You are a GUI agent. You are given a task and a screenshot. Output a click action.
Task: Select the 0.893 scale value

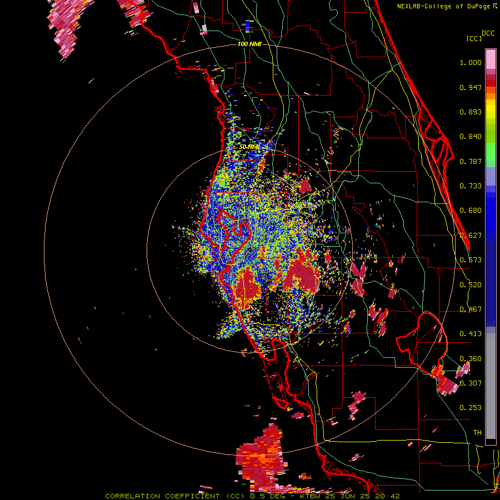[x=471, y=112]
